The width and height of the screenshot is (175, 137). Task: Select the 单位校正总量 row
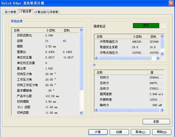(45, 63)
